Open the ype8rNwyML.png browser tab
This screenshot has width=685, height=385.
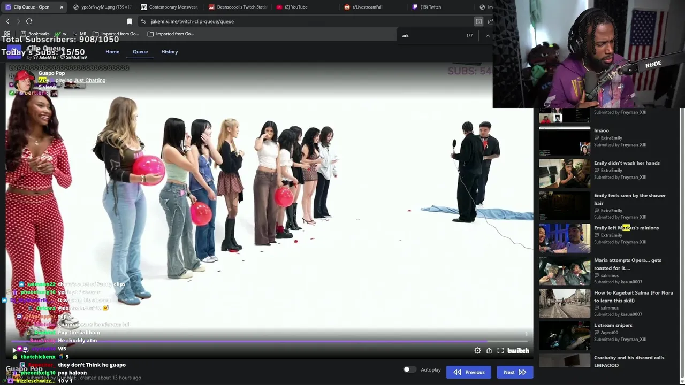tap(102, 7)
